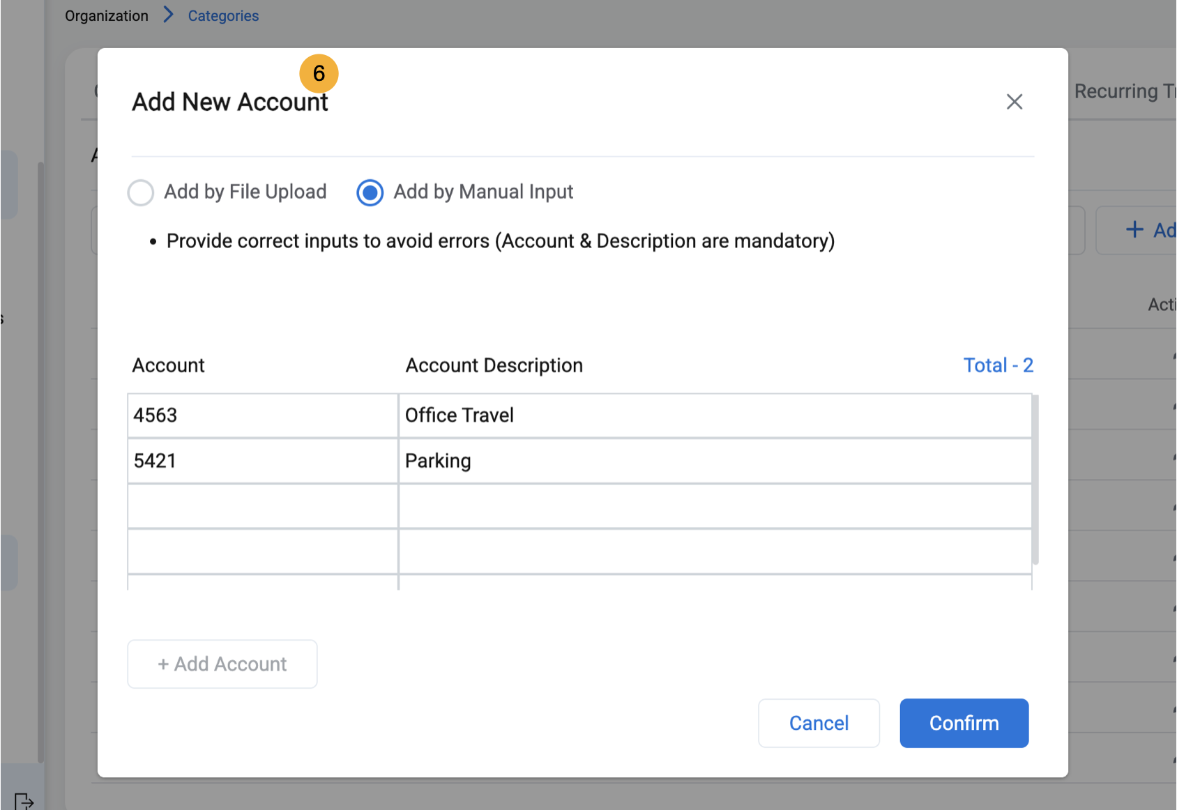Close the Add New Account dialog
Screen dimensions: 1177x810
click(x=1014, y=102)
